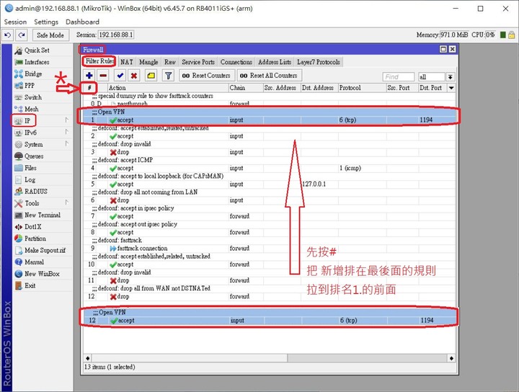Click the funnel filter button
Image resolution: width=519 pixels, height=392 pixels.
pos(168,76)
